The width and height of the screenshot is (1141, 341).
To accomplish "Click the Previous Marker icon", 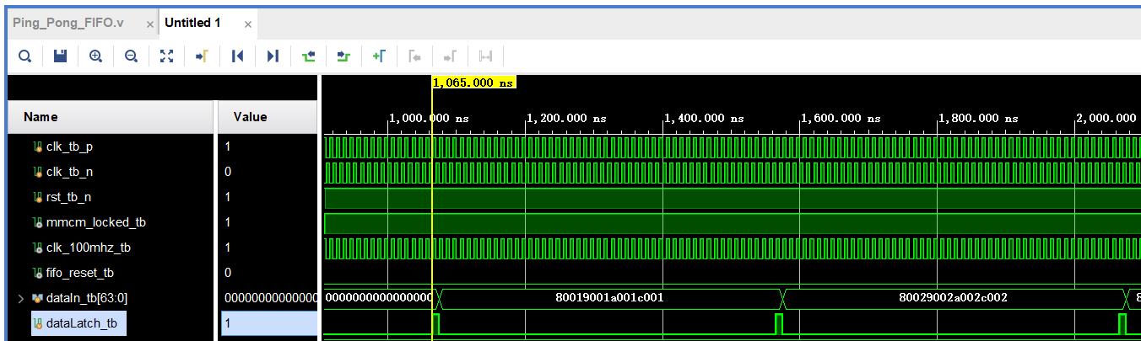I will coord(414,56).
